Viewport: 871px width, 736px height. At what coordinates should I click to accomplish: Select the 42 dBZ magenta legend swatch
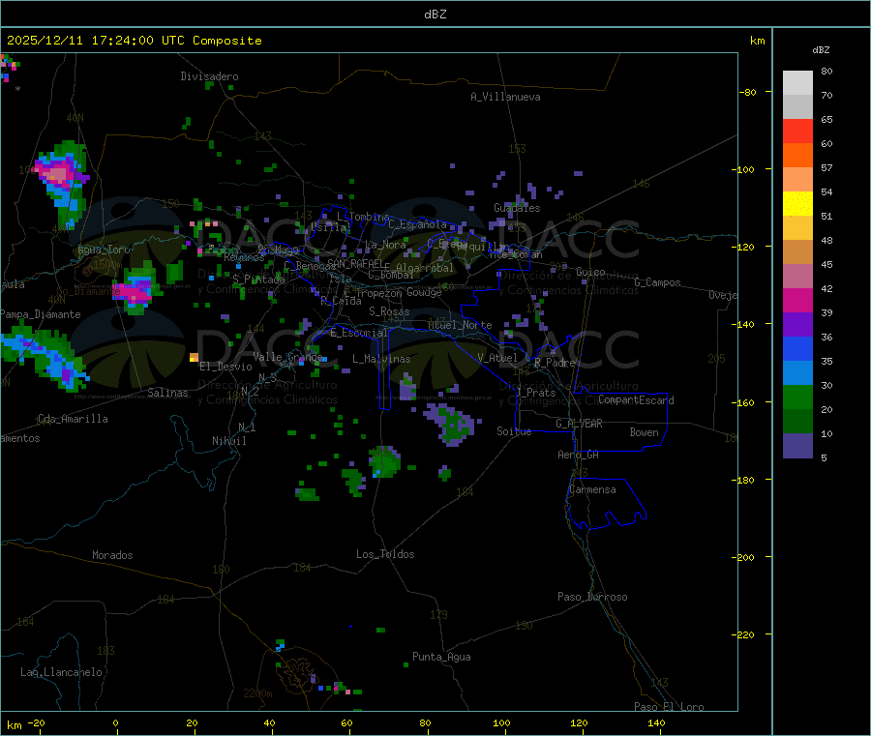[797, 300]
